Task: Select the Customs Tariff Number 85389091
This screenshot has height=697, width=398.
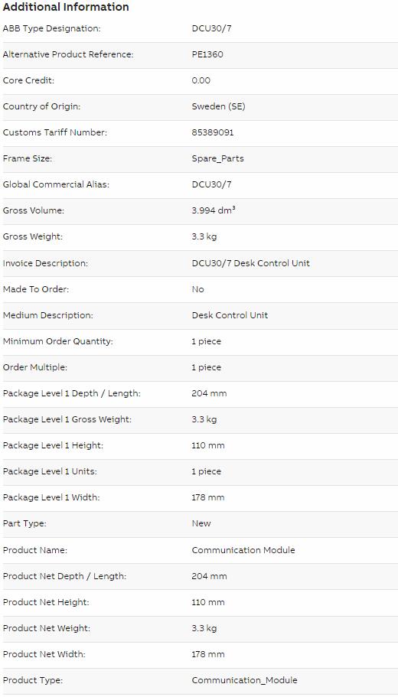Action: tap(213, 132)
